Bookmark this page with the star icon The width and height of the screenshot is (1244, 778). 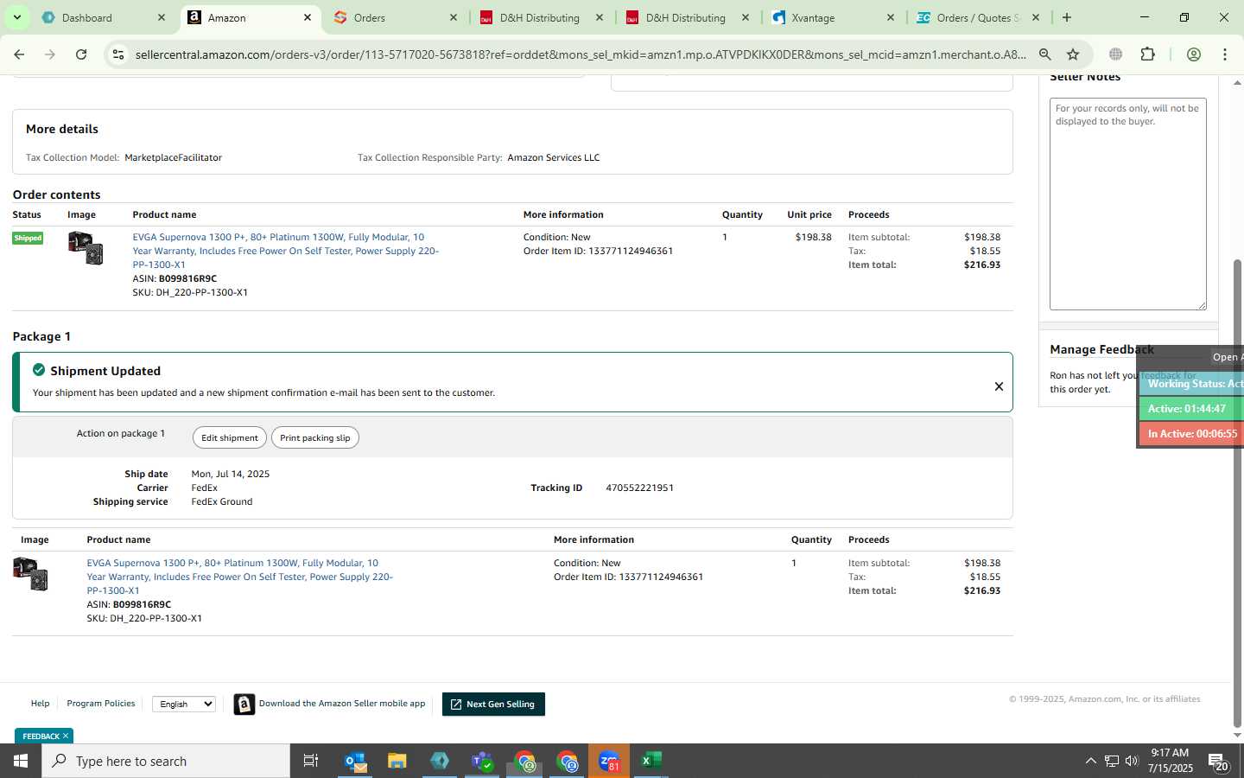click(1073, 54)
